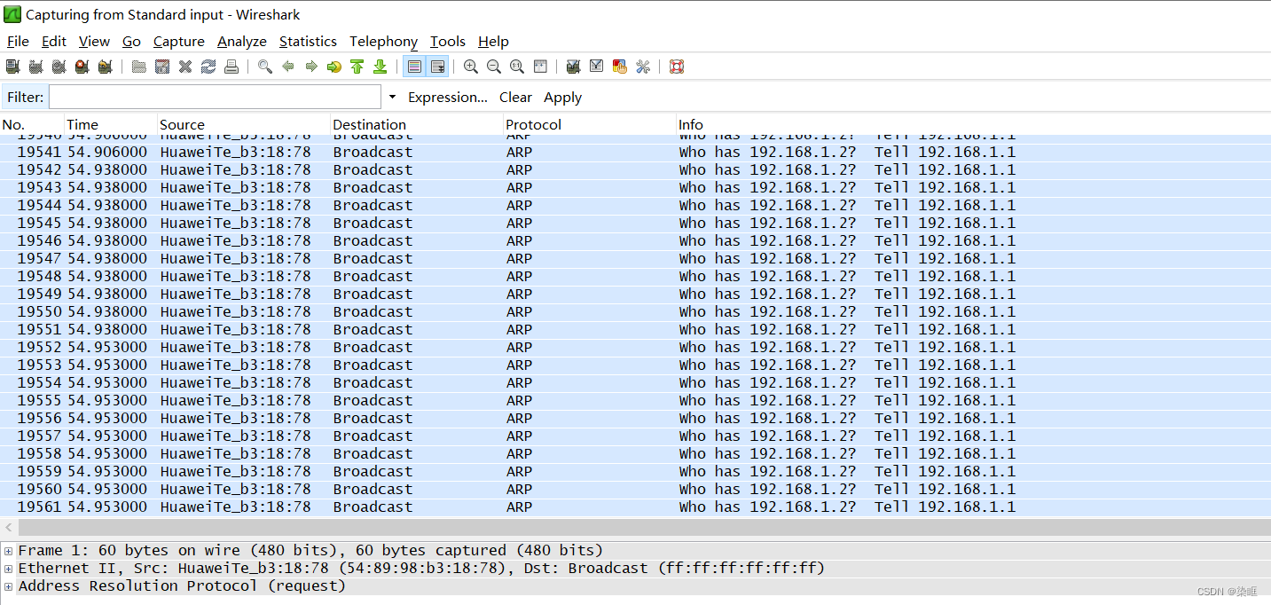Screen dimensions: 1271x605
Task: Open the capture filters icon
Action: [574, 67]
